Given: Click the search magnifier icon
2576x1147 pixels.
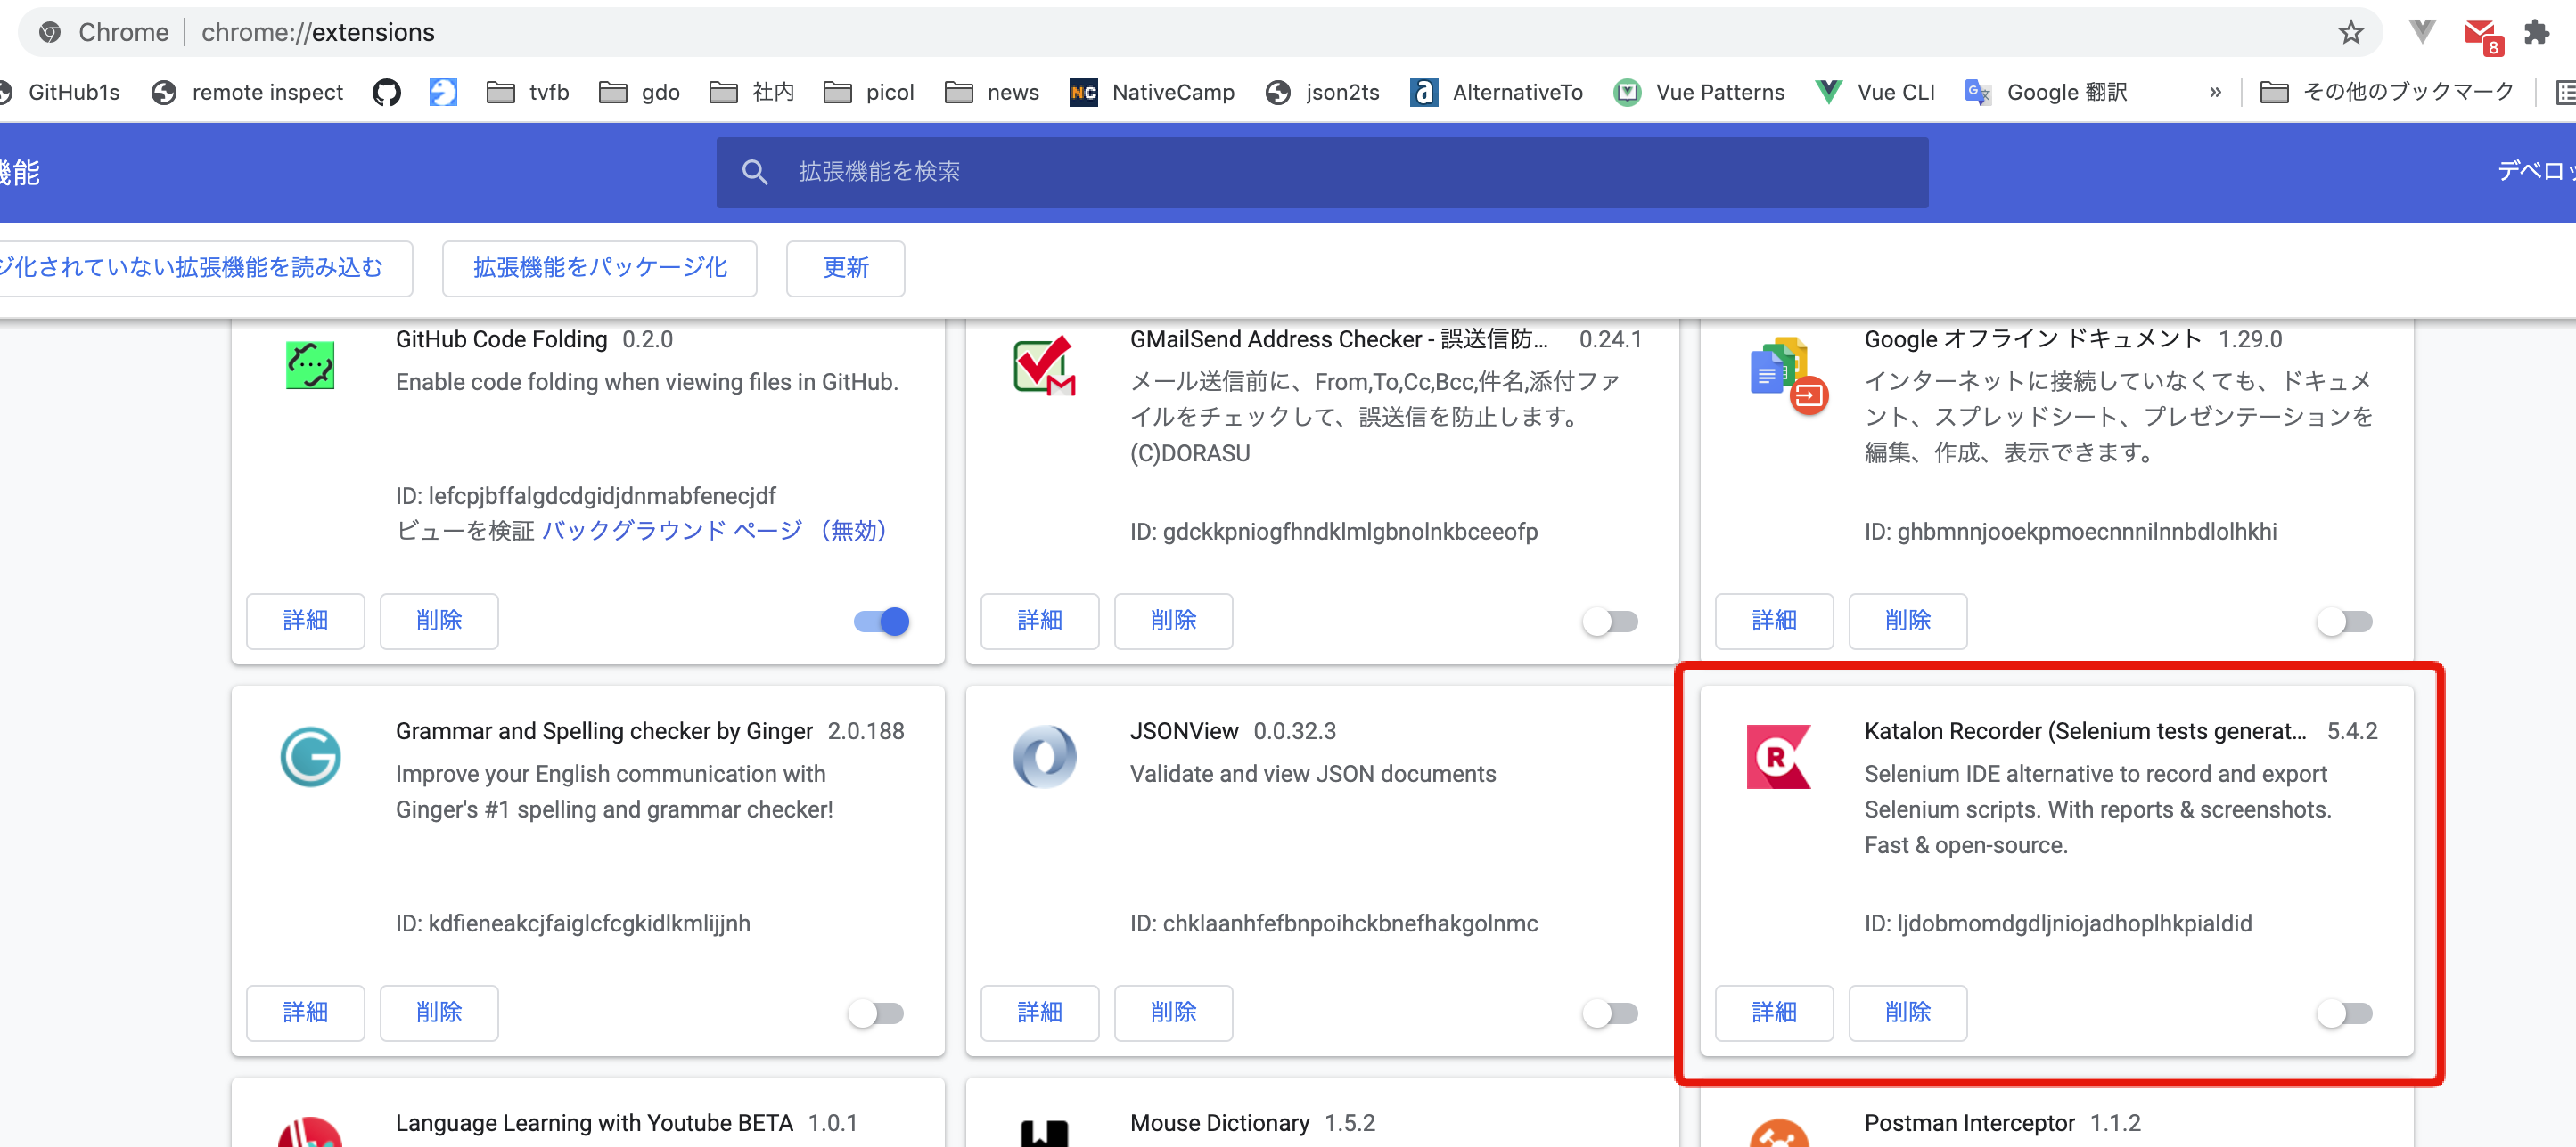Looking at the screenshot, I should point(755,172).
